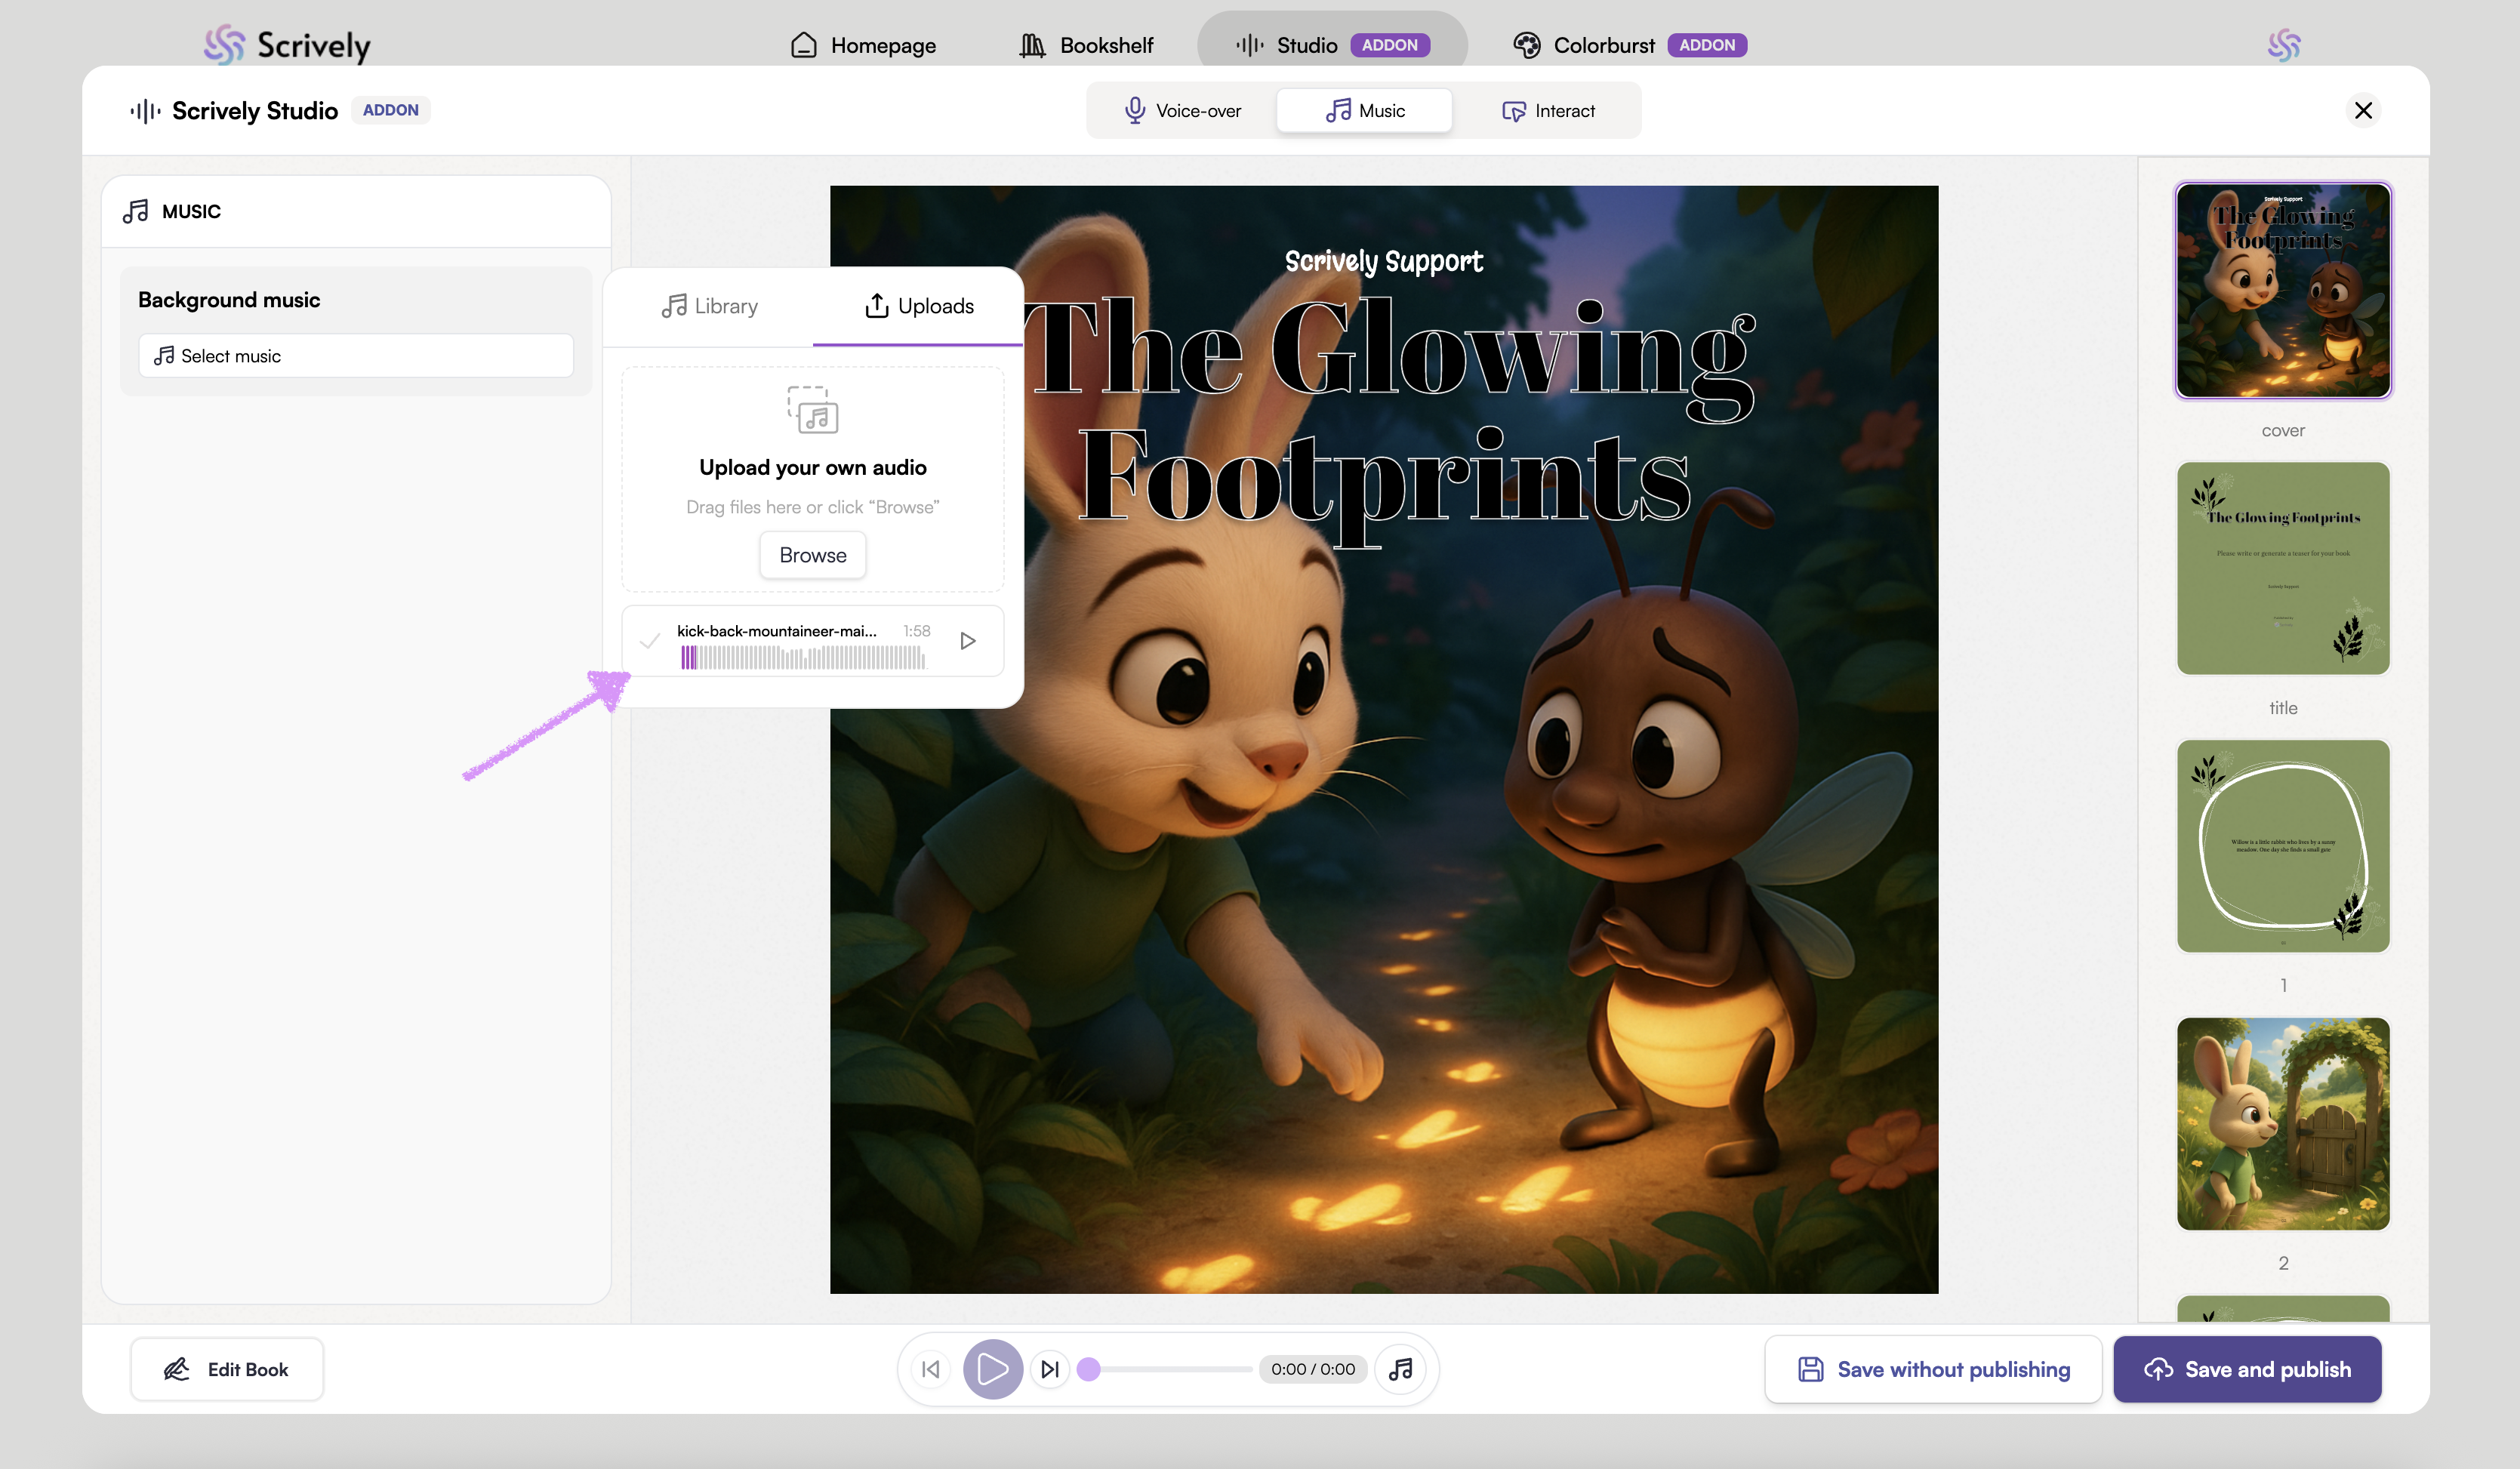This screenshot has height=1469, width=2520.
Task: Select the checkmark on uploaded track
Action: [650, 641]
